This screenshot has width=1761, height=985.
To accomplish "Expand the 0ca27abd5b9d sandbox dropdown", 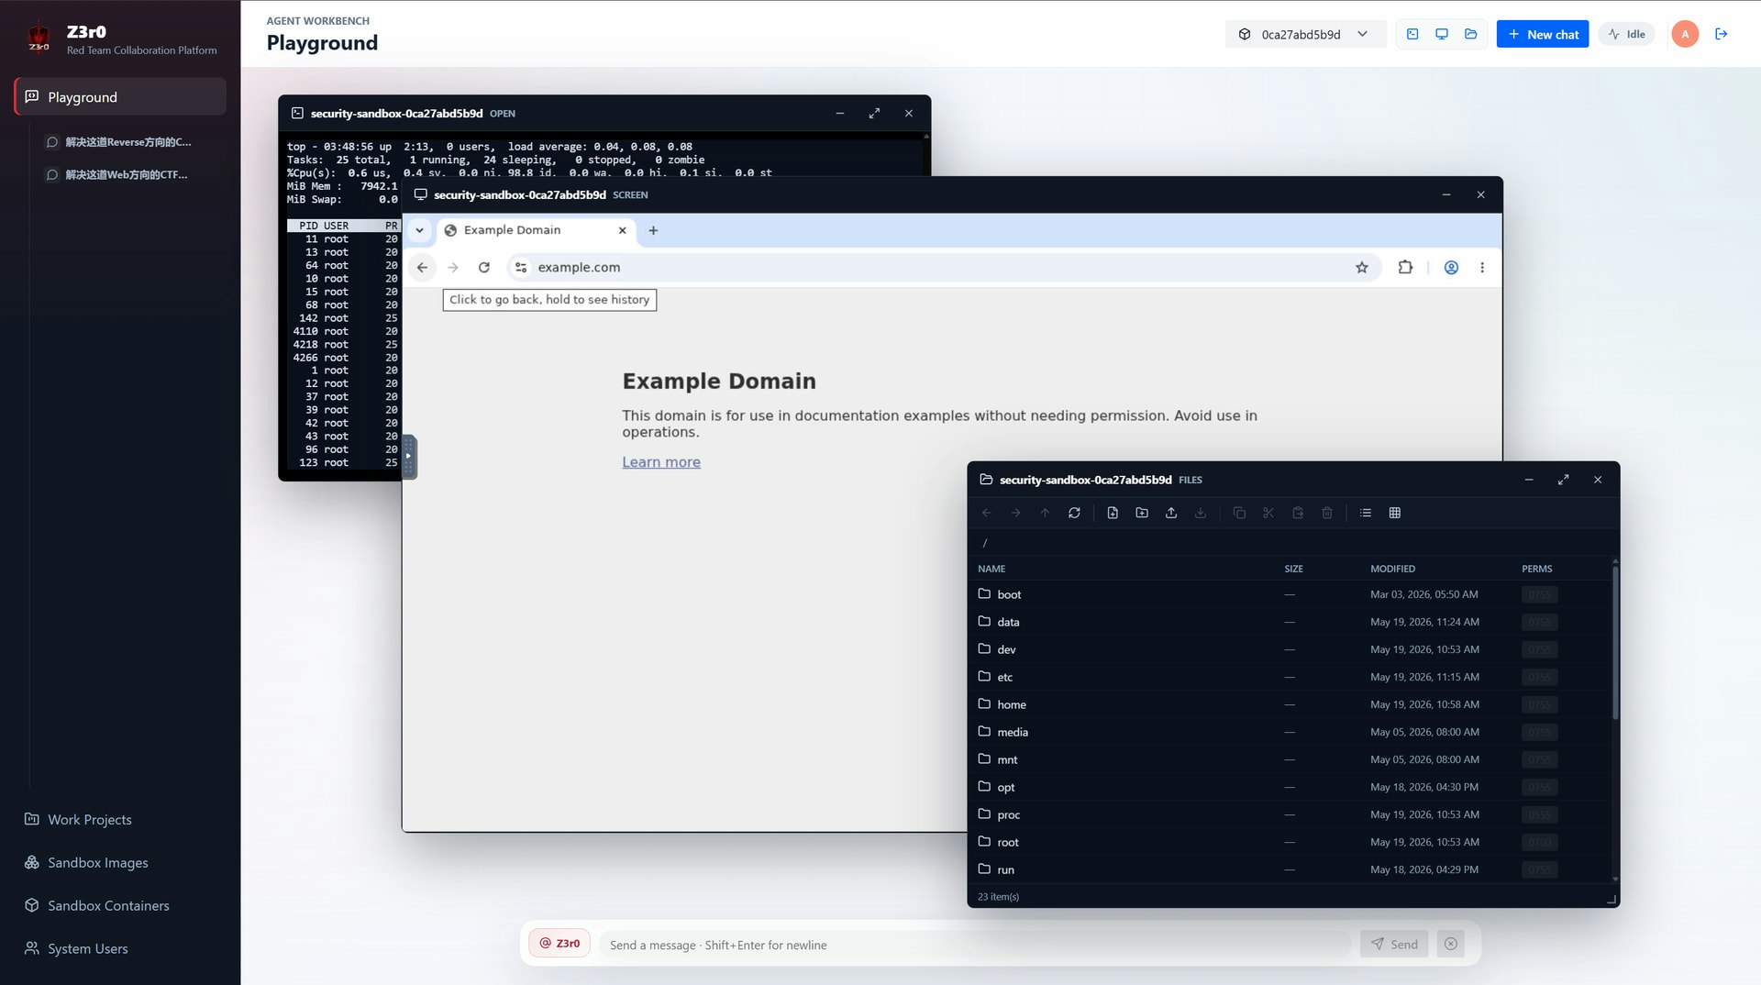I will (x=1305, y=34).
